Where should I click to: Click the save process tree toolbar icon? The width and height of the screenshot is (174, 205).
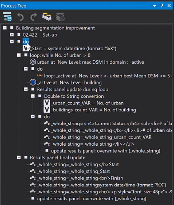point(7,16)
